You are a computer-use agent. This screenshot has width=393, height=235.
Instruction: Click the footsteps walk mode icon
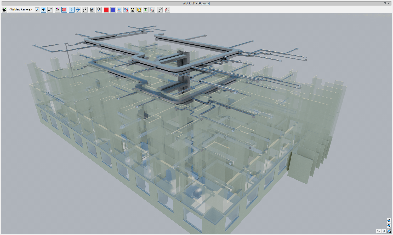pyautogui.click(x=85, y=10)
